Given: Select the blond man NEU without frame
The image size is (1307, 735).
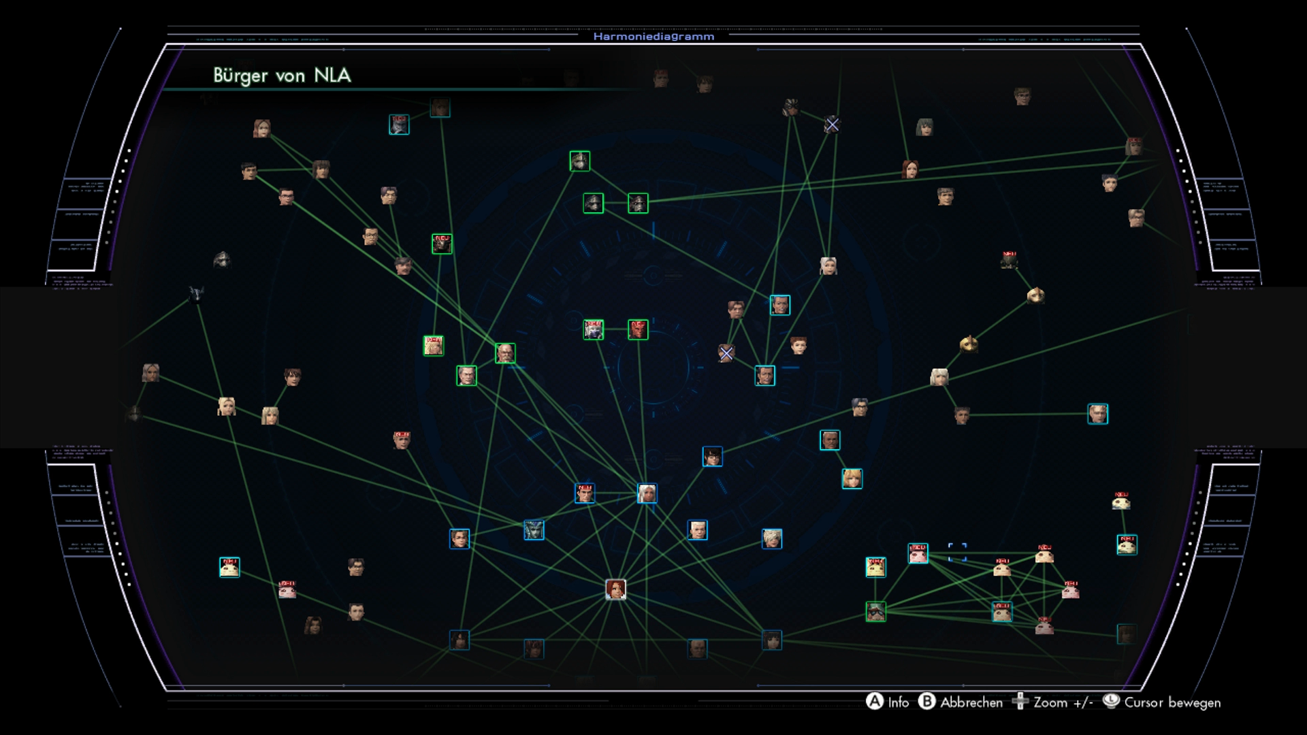Looking at the screenshot, I should pyautogui.click(x=402, y=440).
